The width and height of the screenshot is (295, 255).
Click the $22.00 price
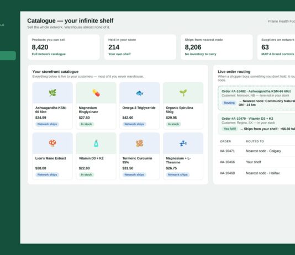[84, 168]
